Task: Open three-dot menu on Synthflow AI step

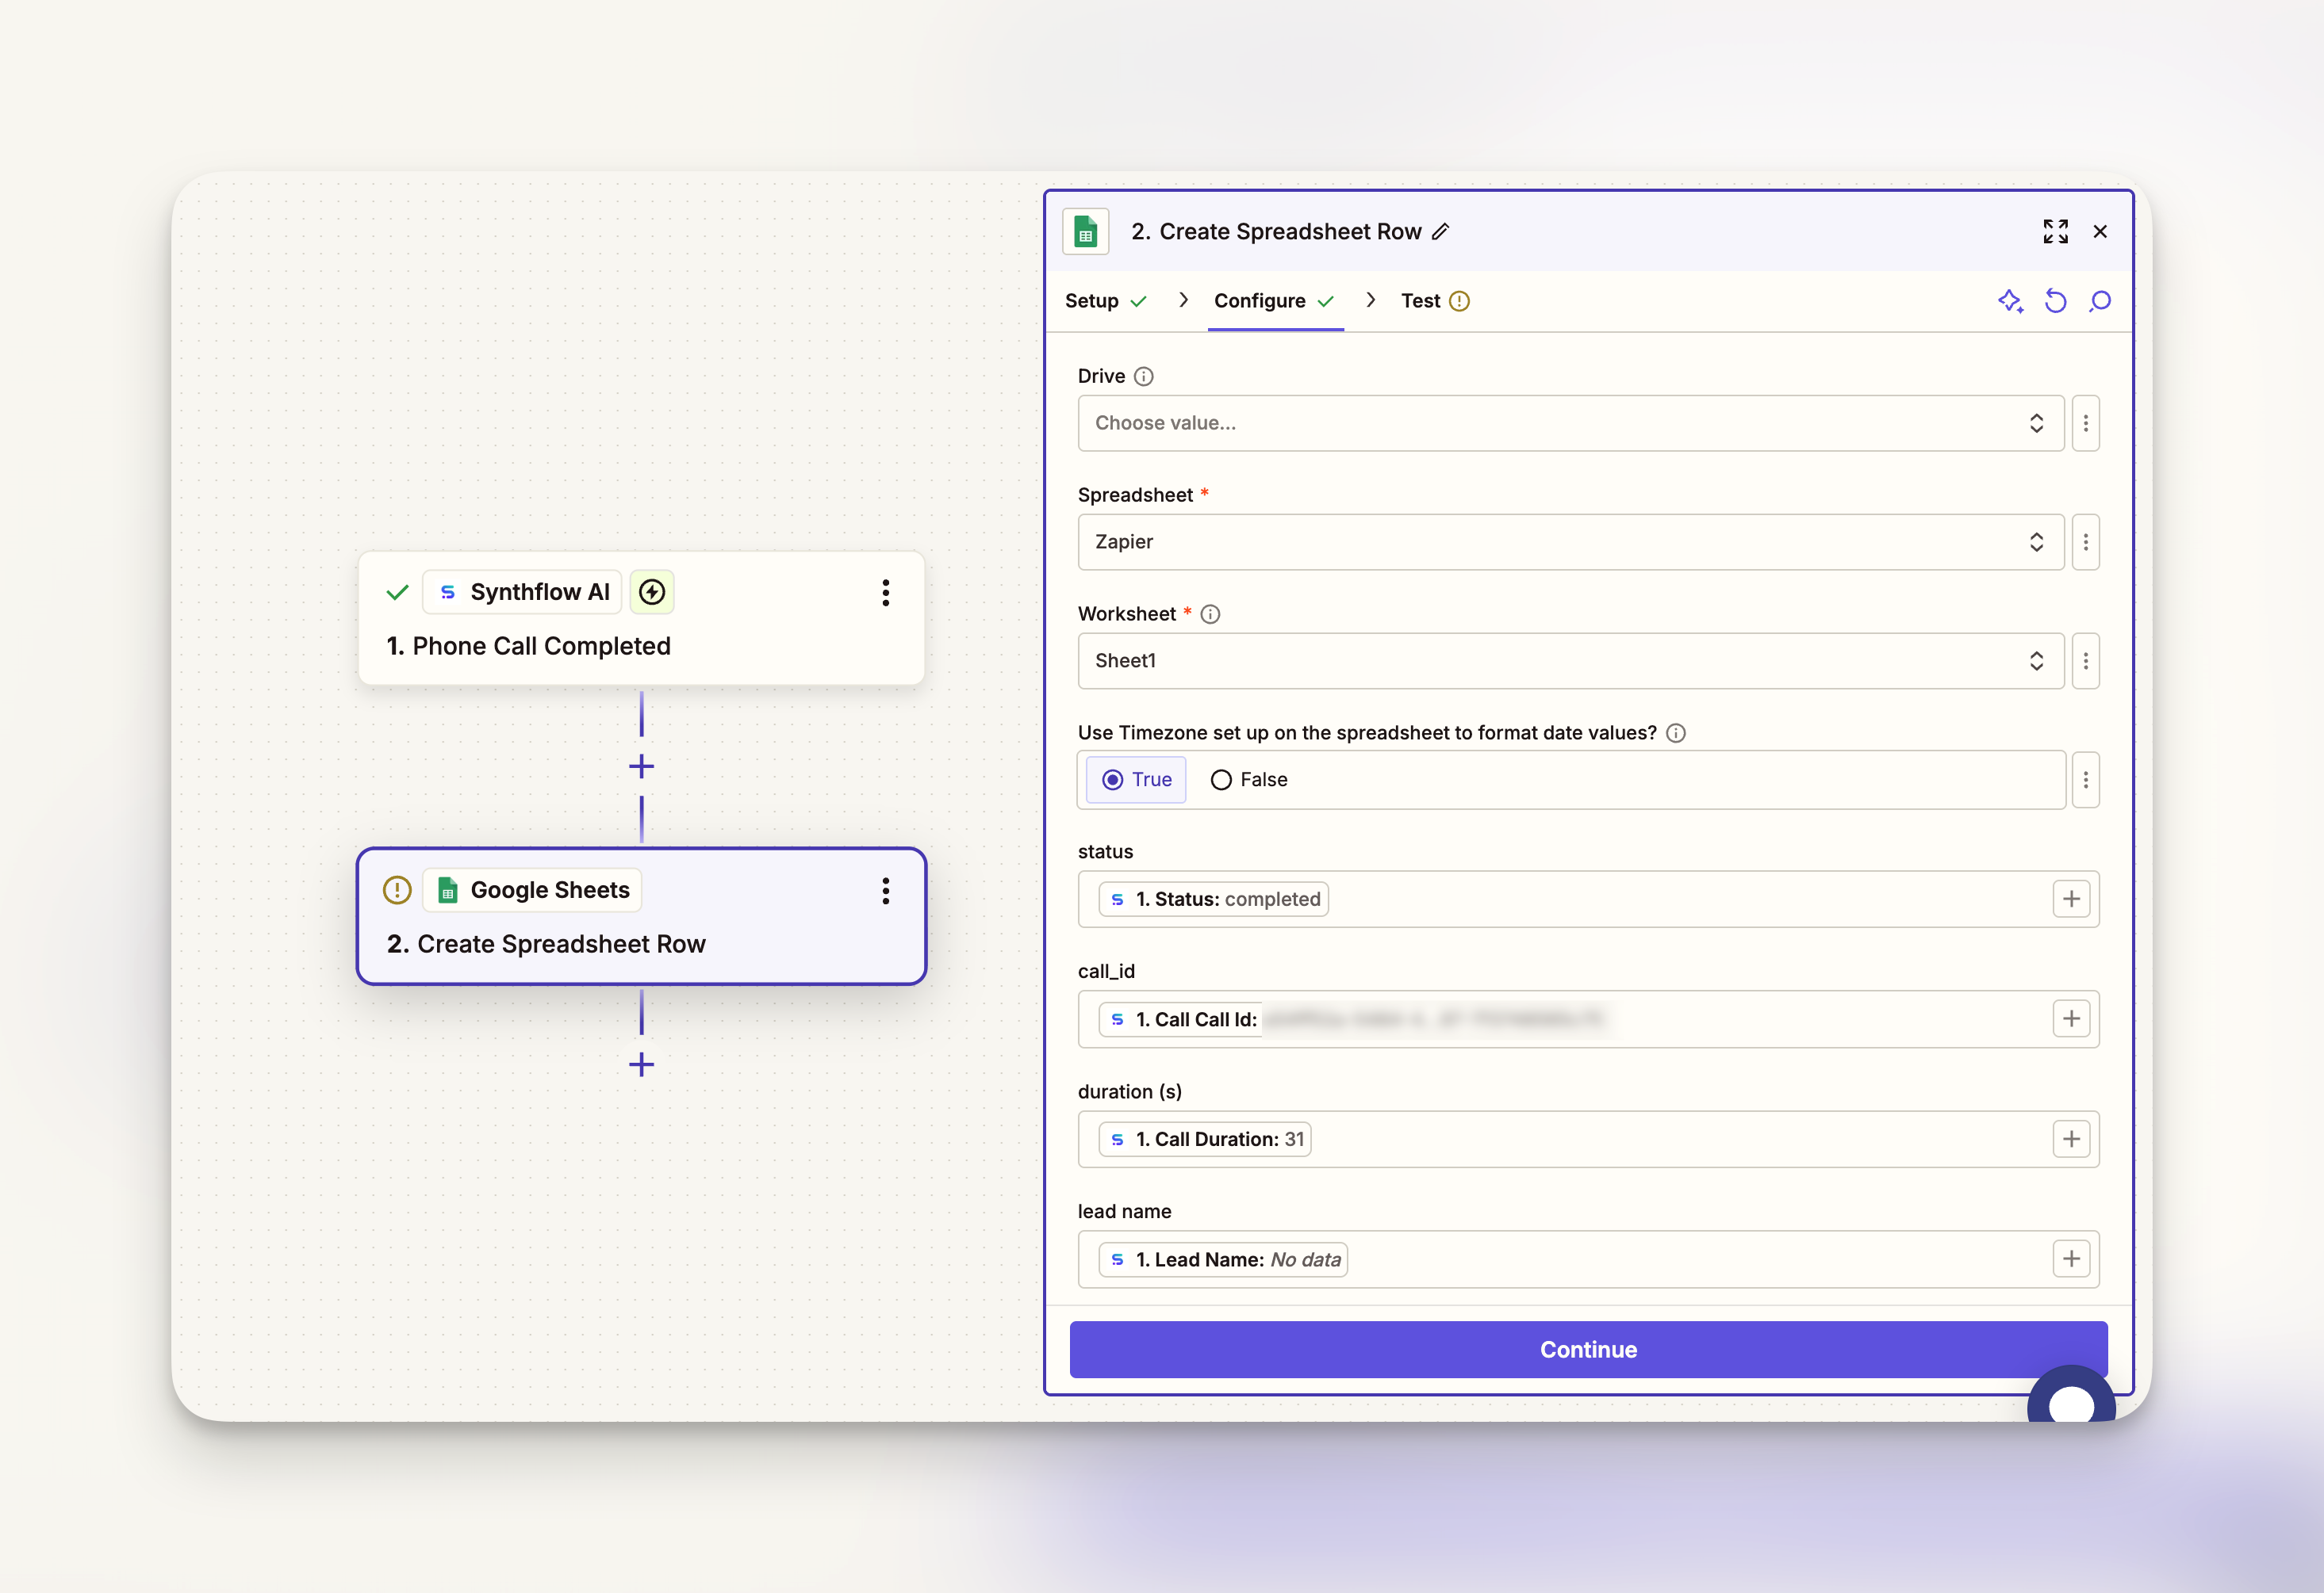Action: (x=885, y=593)
